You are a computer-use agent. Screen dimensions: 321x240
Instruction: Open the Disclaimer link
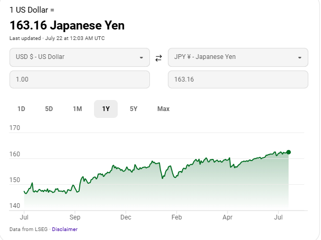click(65, 229)
